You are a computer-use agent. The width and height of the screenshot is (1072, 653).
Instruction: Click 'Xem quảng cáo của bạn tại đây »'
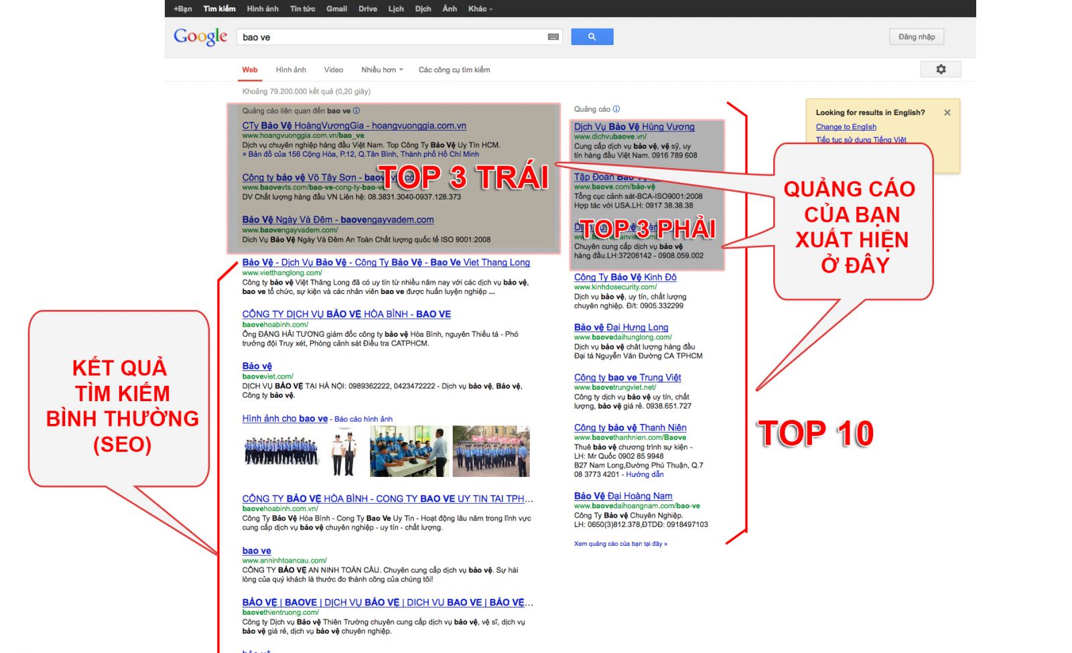620,544
